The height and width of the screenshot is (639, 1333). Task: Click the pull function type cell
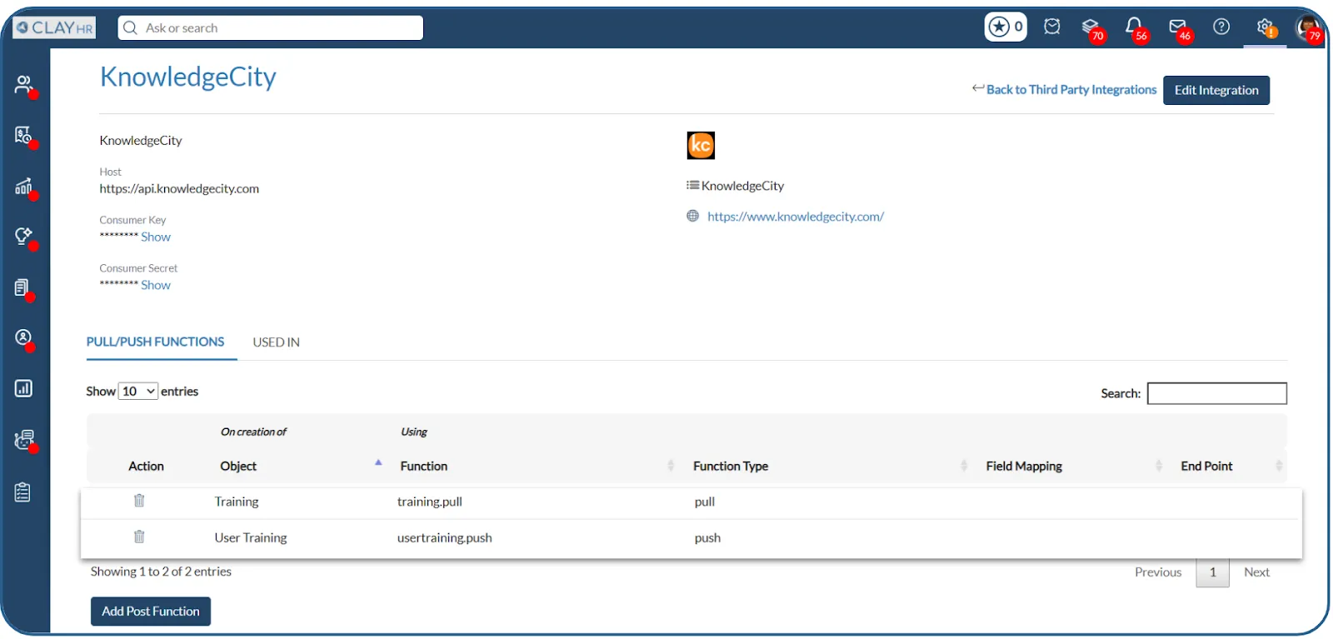tap(704, 502)
